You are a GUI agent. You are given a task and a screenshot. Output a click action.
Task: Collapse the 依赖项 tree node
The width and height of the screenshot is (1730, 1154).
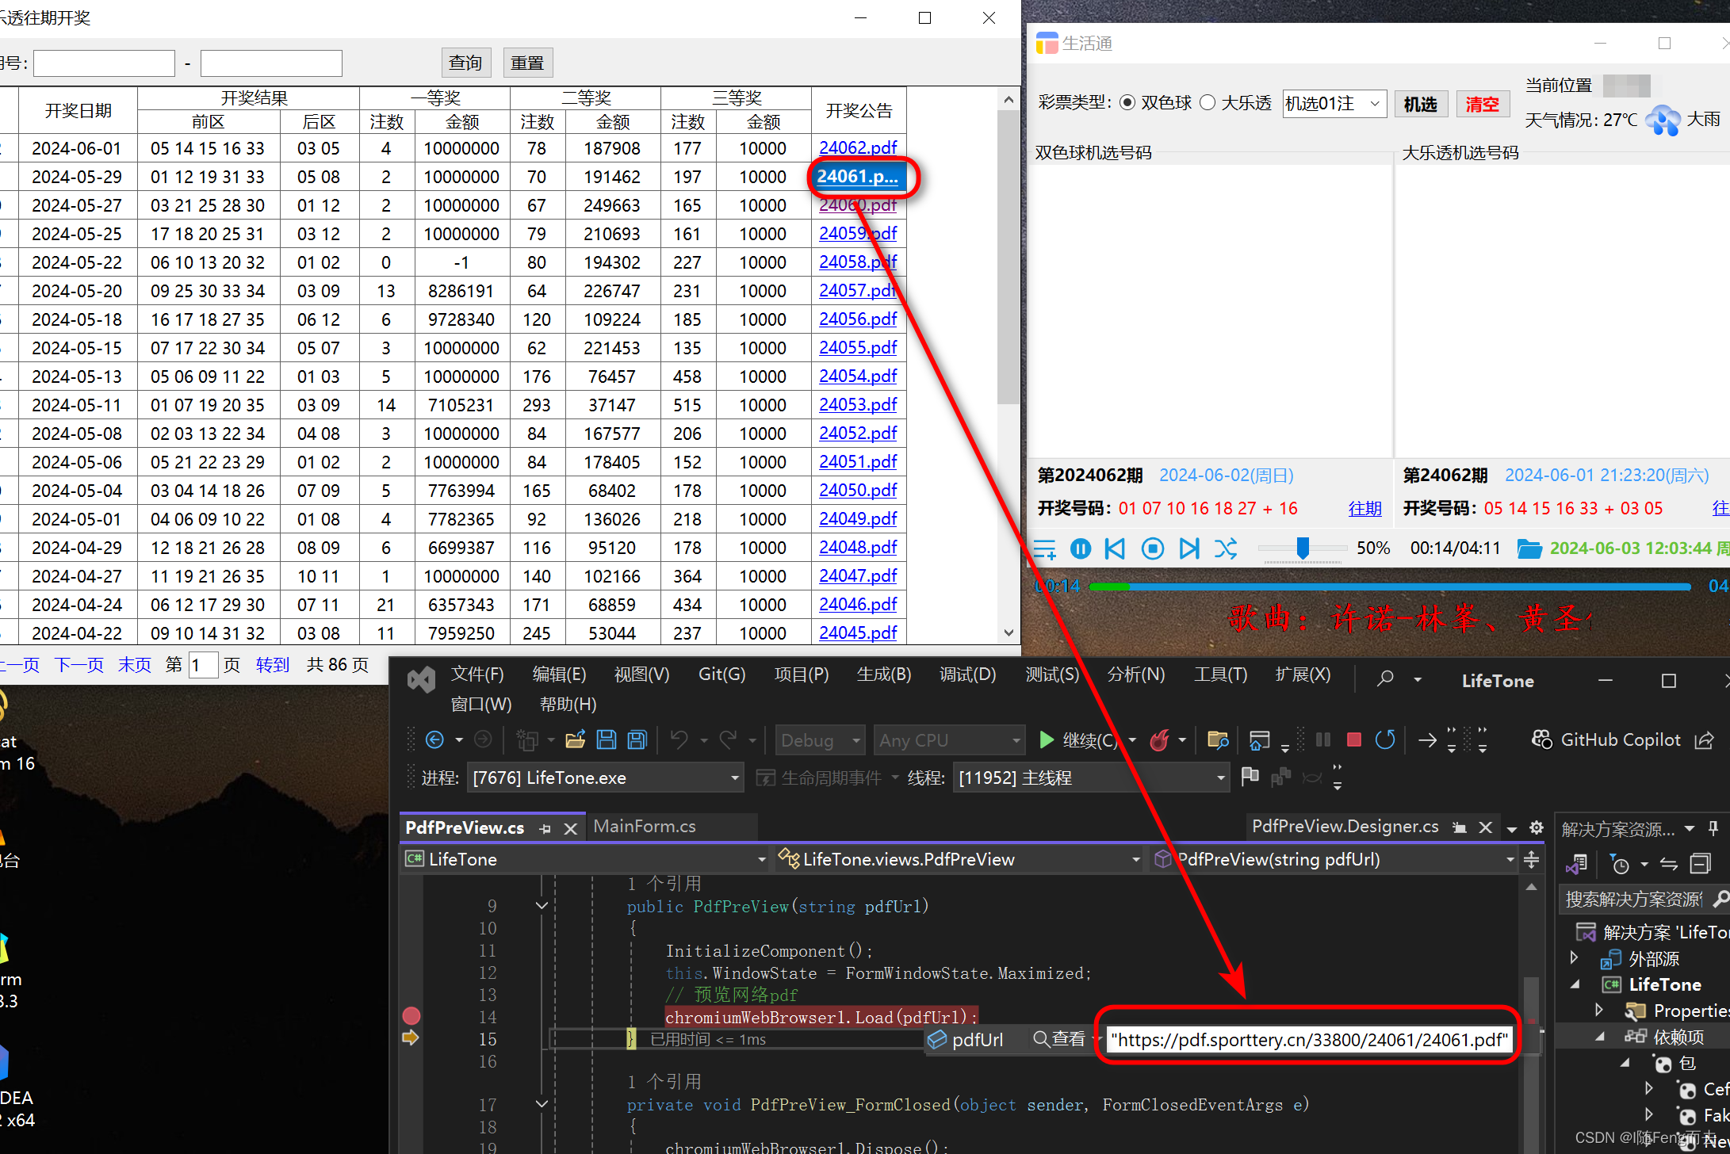click(x=1600, y=1036)
